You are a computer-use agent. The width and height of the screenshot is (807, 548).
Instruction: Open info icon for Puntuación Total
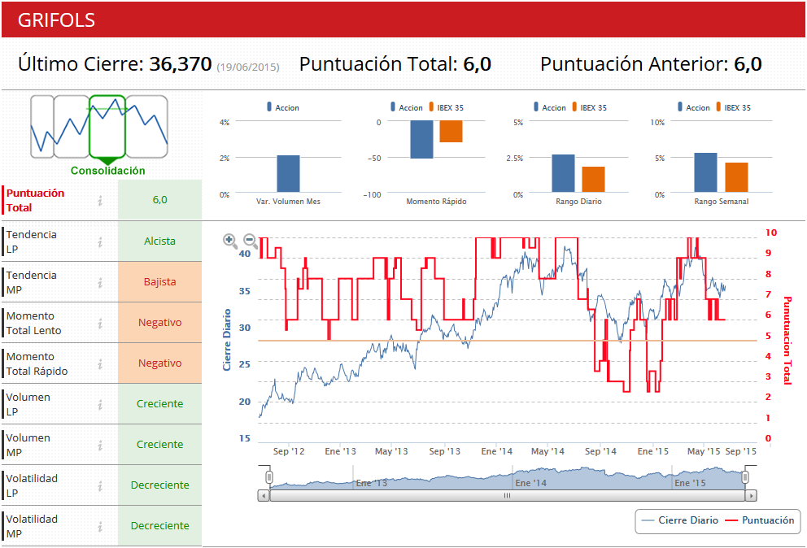100,201
